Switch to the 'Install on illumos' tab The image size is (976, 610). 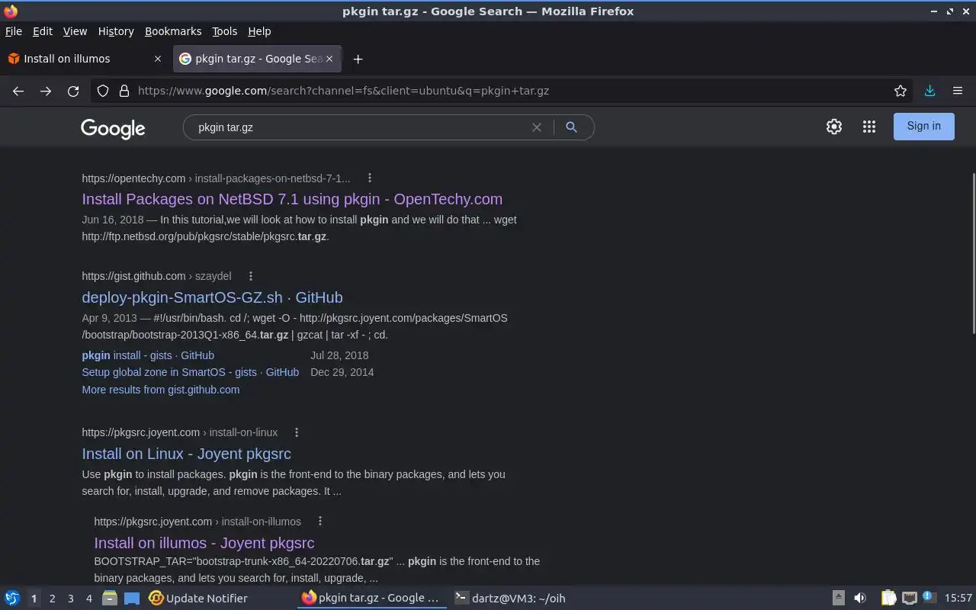point(85,59)
